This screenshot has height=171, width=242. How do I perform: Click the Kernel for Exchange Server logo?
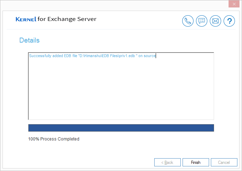56,19
